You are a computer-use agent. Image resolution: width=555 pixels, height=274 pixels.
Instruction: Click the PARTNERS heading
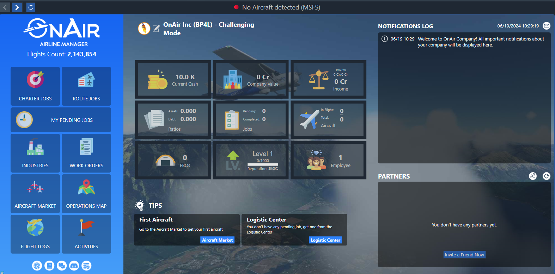point(394,176)
